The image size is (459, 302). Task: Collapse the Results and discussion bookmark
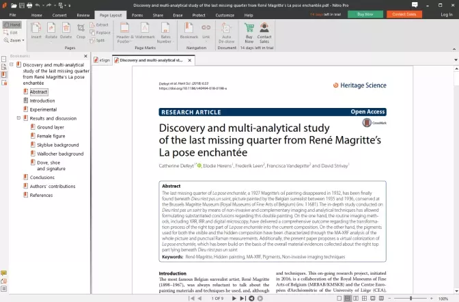[x=18, y=118]
